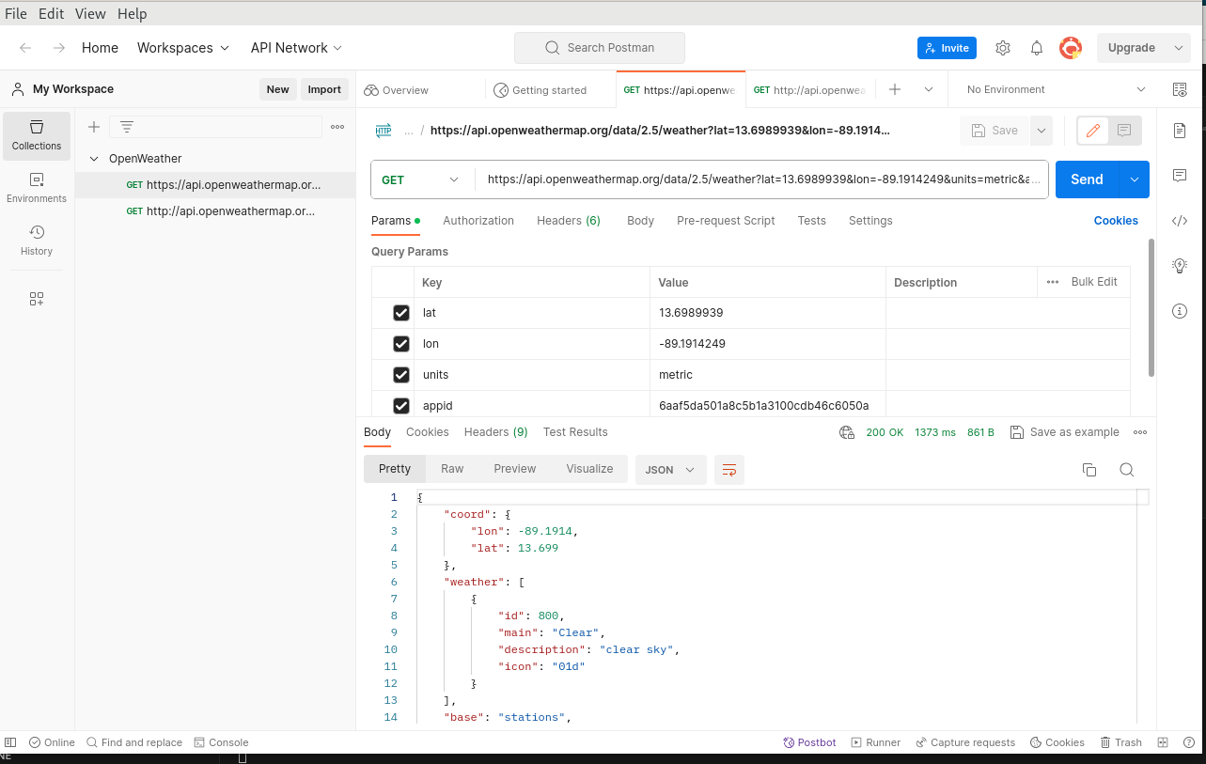Uncheck the lat parameter checkbox
Screen dimensions: 1206x764
[x=401, y=313]
